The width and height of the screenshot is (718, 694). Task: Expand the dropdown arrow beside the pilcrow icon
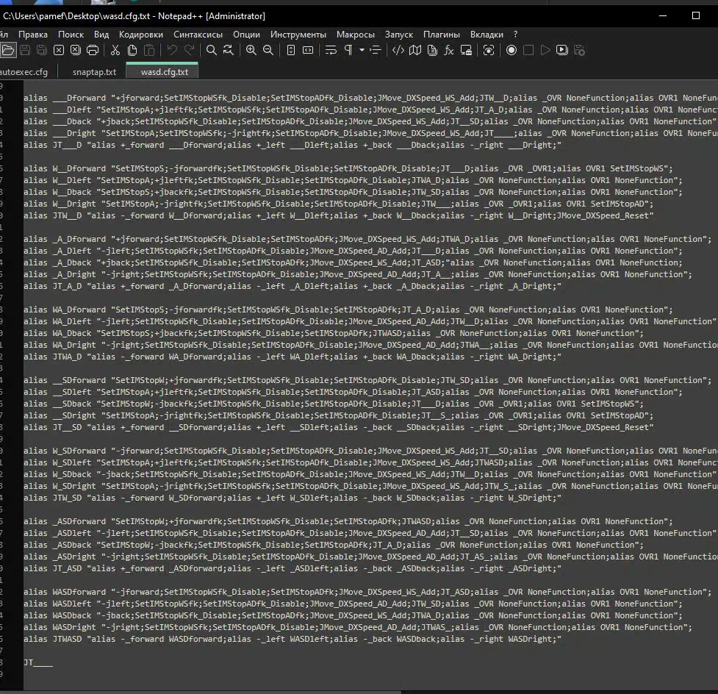click(362, 50)
